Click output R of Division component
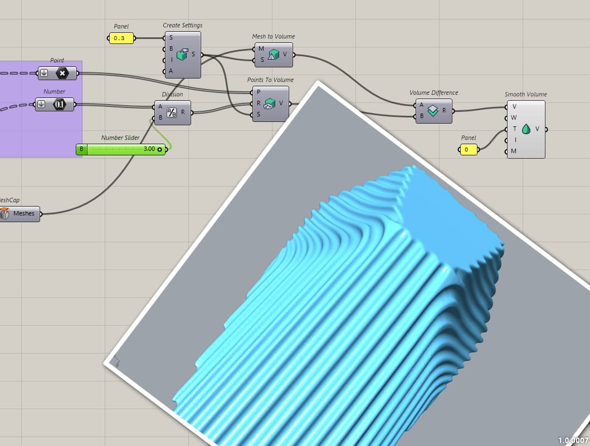Image resolution: width=590 pixels, height=446 pixels. [183, 112]
